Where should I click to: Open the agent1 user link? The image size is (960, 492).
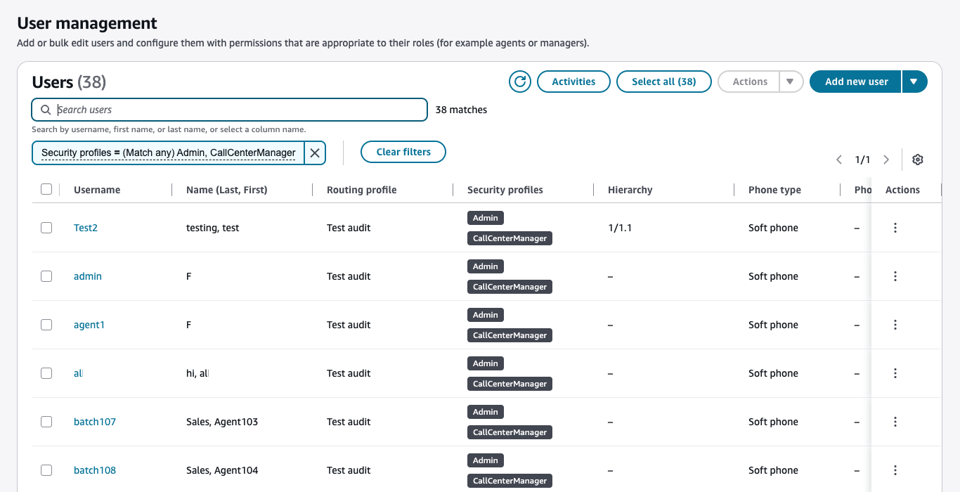(x=89, y=325)
